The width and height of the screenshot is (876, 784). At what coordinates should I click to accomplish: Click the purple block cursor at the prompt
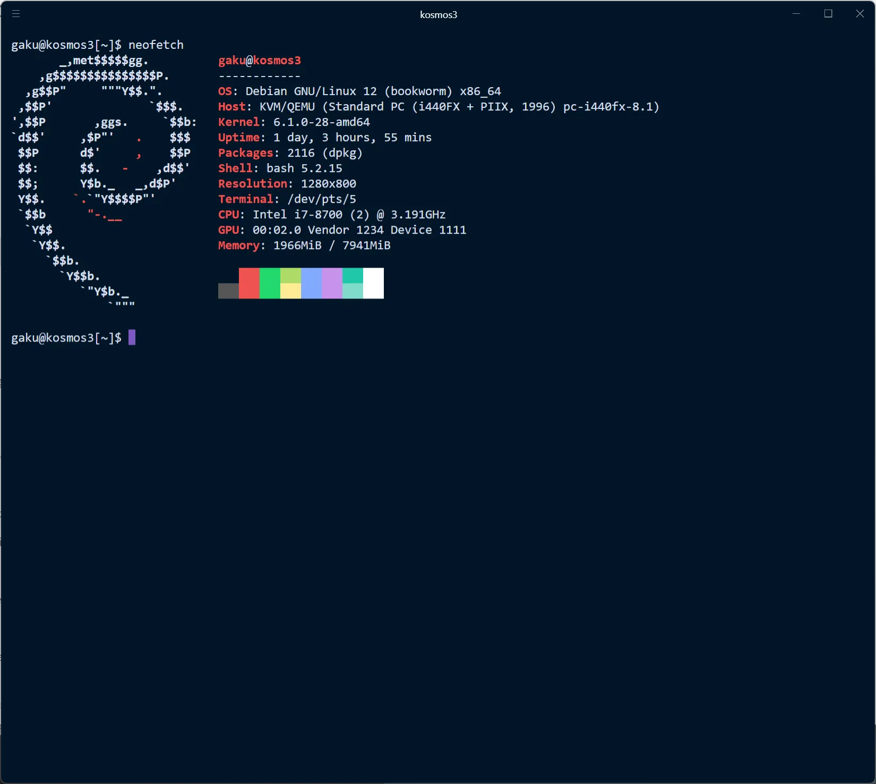132,337
